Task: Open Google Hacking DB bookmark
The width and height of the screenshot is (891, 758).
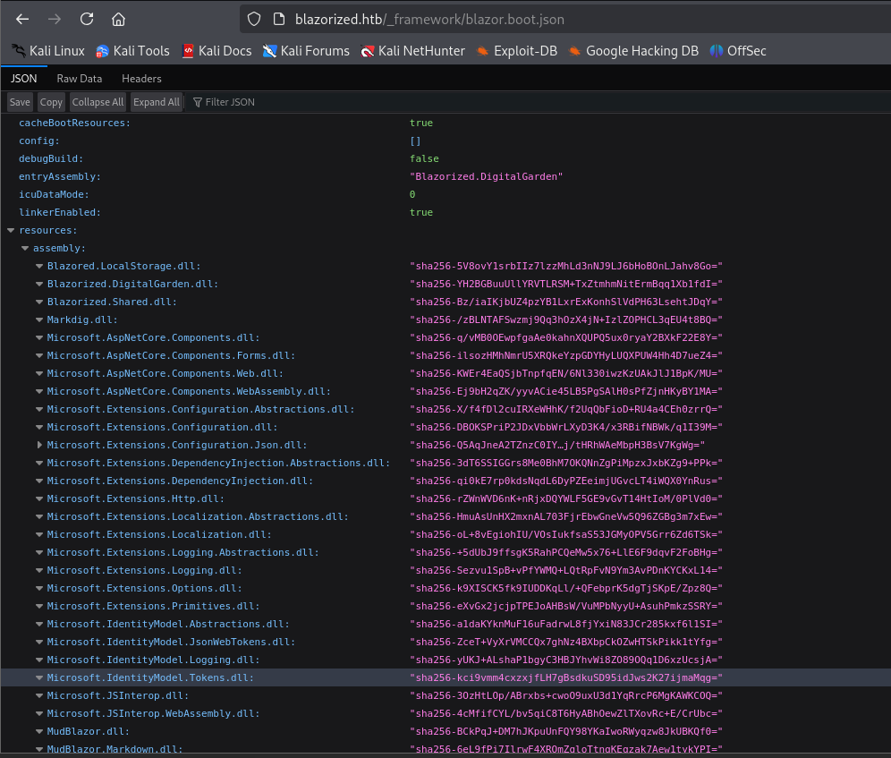Action: coord(633,51)
